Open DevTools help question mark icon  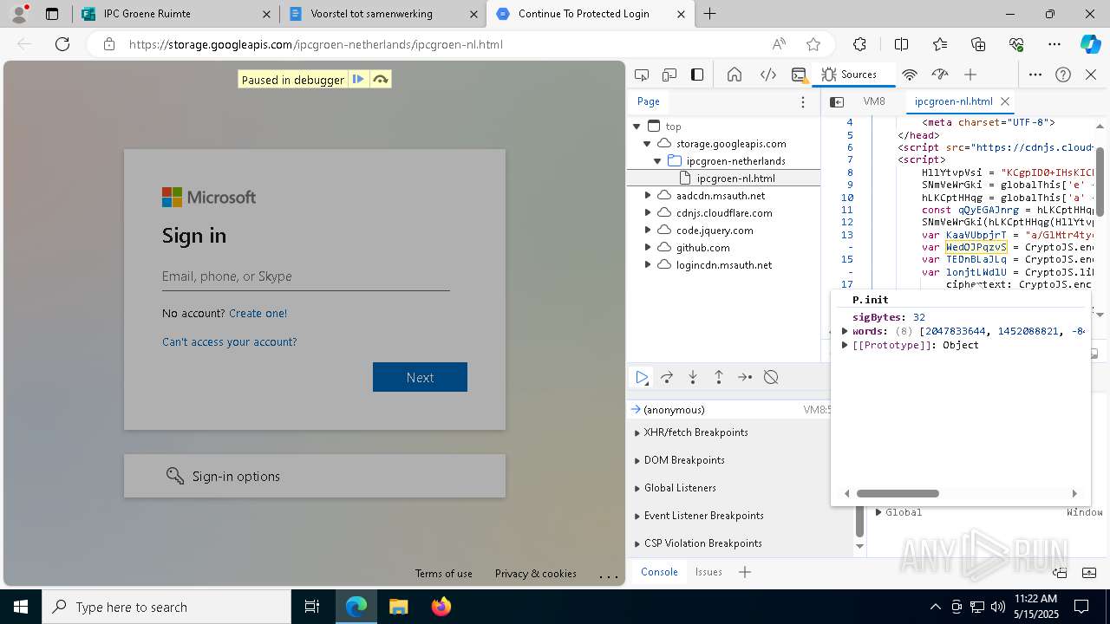pyautogui.click(x=1063, y=75)
